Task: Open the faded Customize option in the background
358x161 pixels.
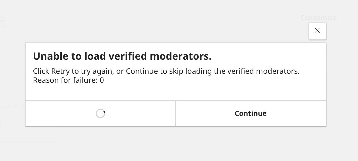Action: click(318, 18)
